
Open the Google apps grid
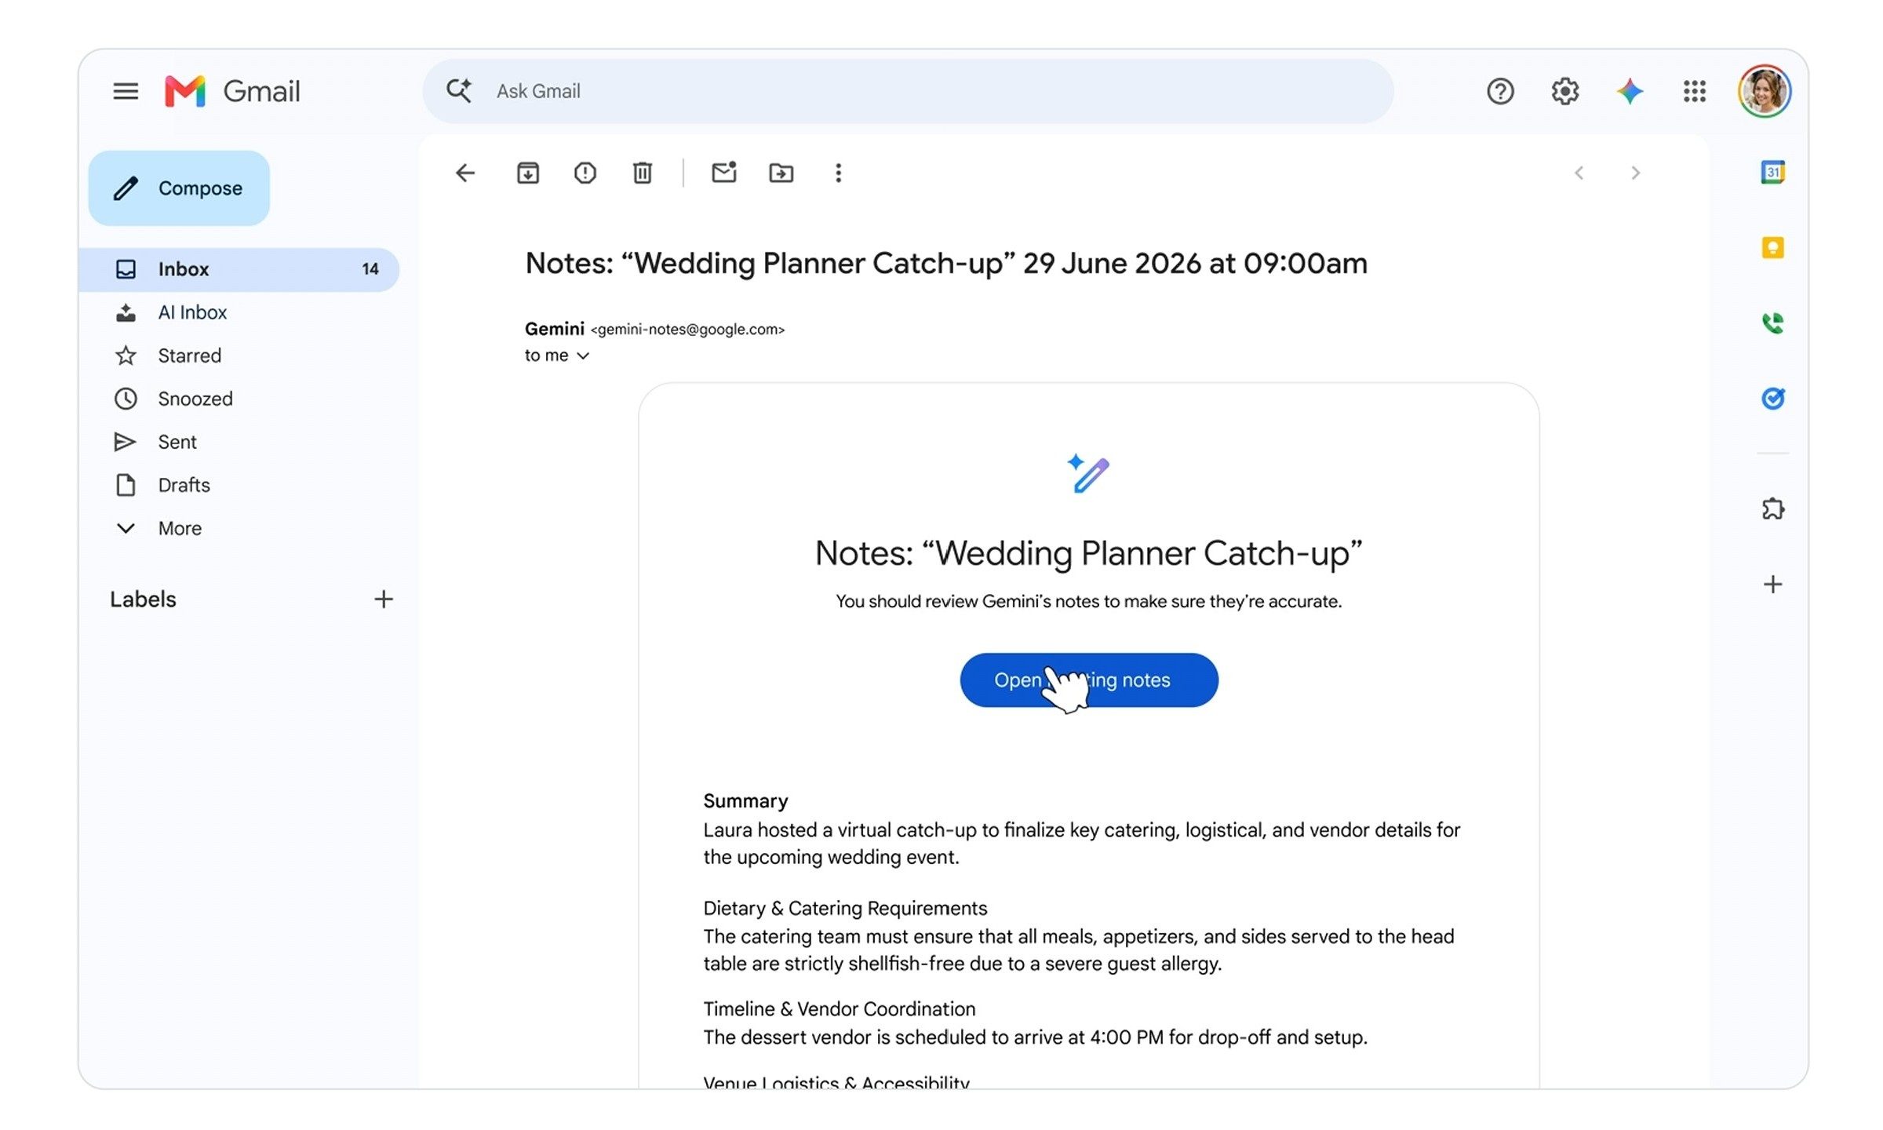(x=1695, y=91)
